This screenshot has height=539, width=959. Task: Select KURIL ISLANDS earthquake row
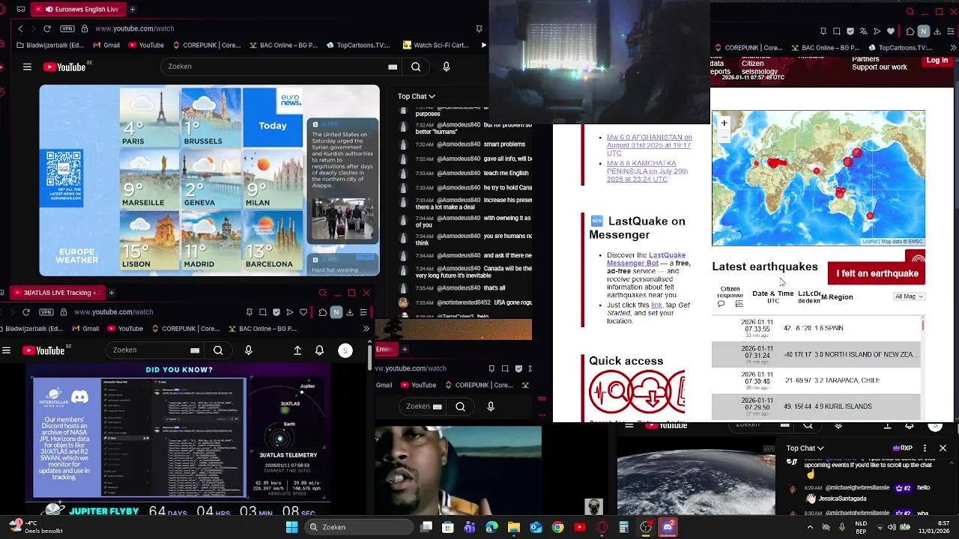coord(816,406)
